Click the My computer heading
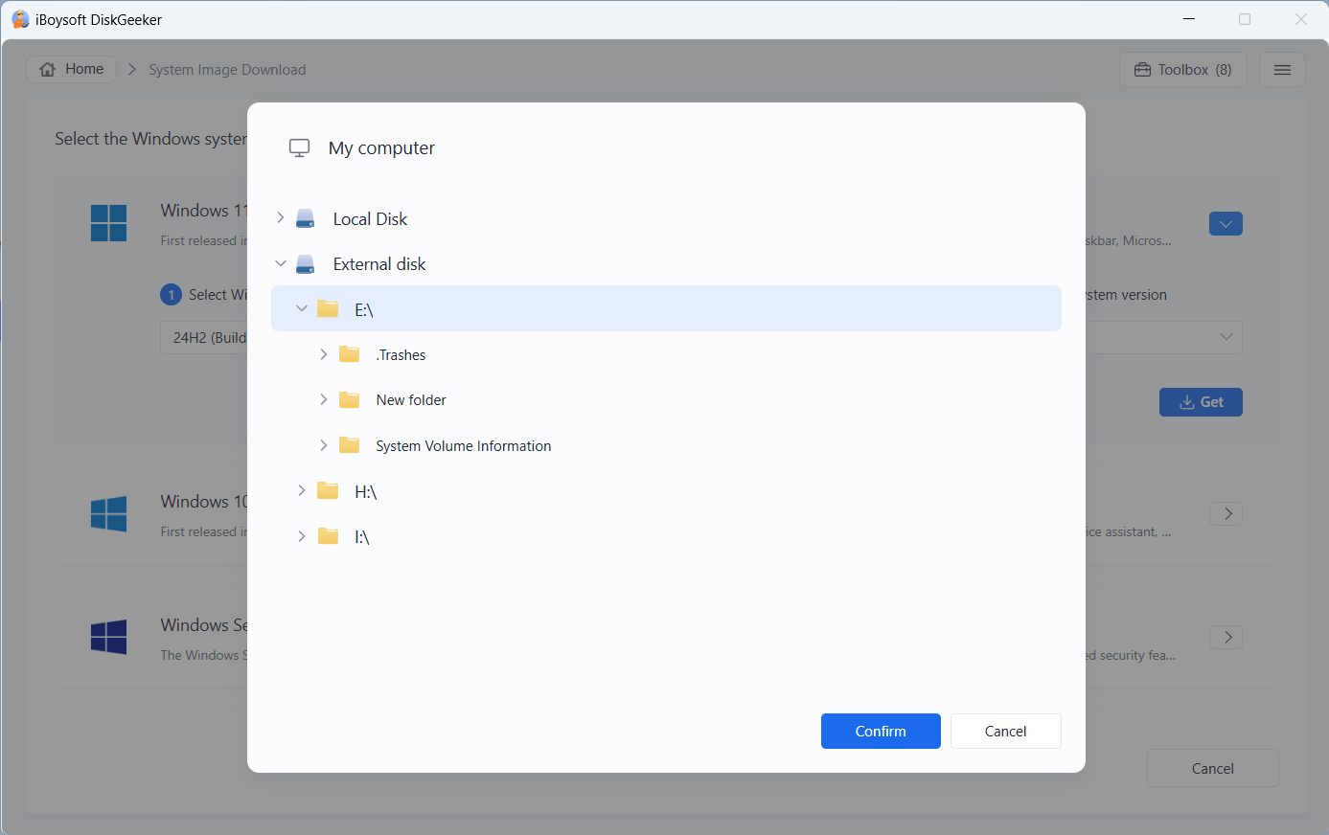The image size is (1329, 835). [381, 148]
